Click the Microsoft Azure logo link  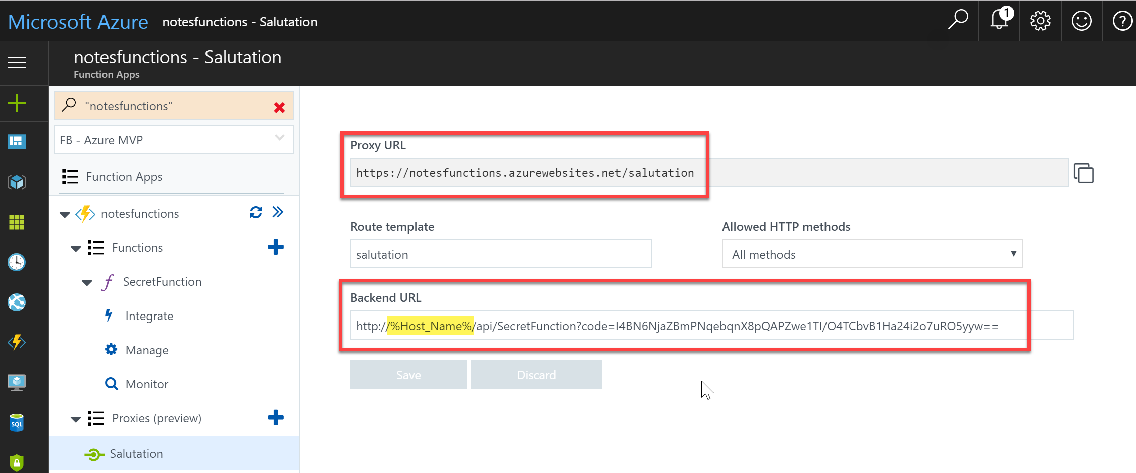click(78, 22)
